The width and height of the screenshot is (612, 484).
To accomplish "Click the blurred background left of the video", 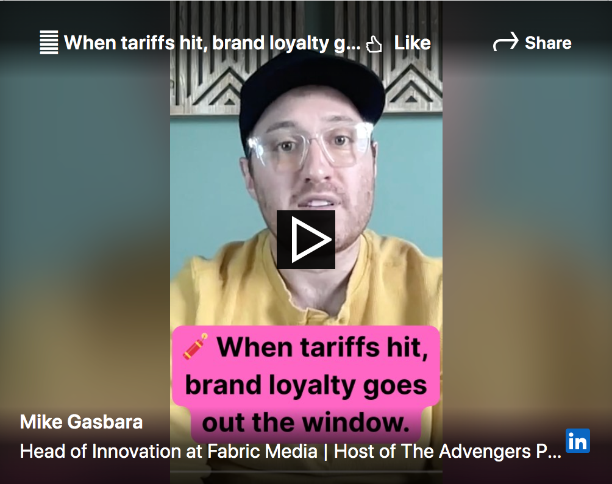I will (x=85, y=234).
